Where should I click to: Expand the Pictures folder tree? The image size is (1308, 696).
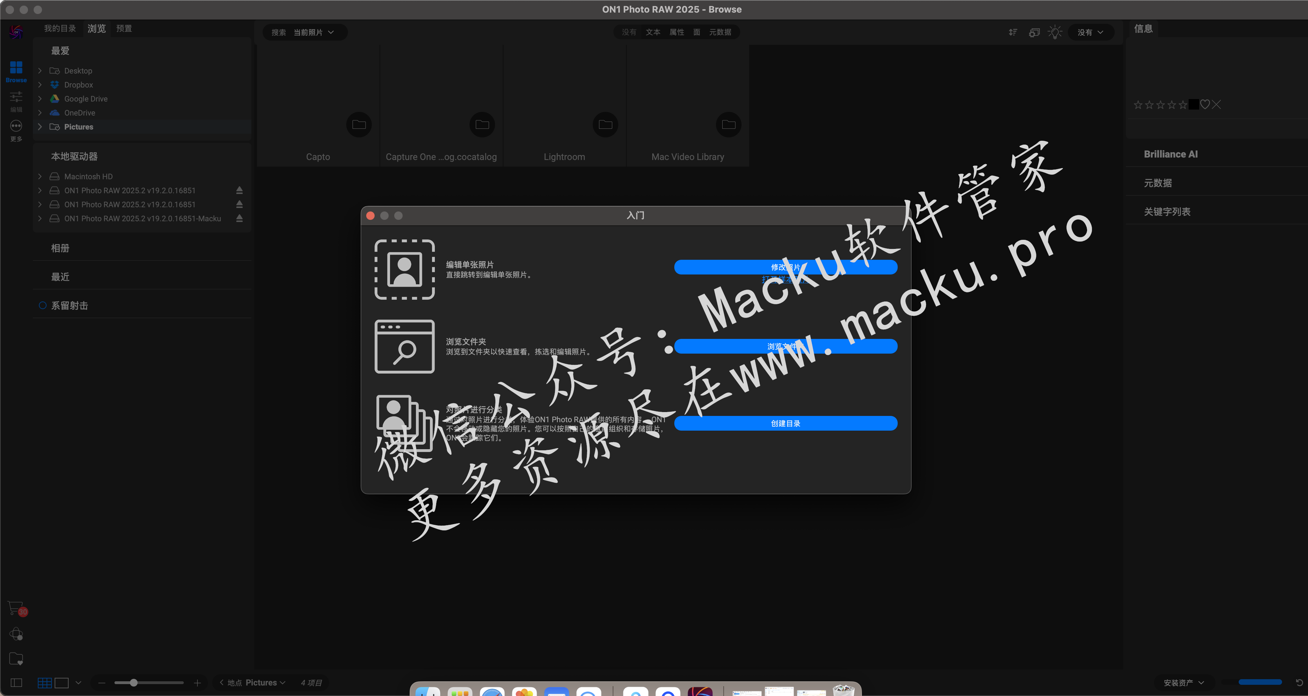point(40,127)
